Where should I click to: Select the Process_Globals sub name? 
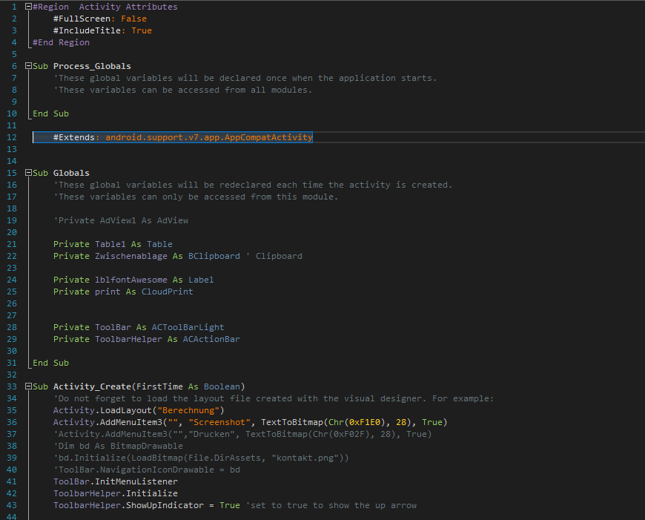(x=92, y=66)
